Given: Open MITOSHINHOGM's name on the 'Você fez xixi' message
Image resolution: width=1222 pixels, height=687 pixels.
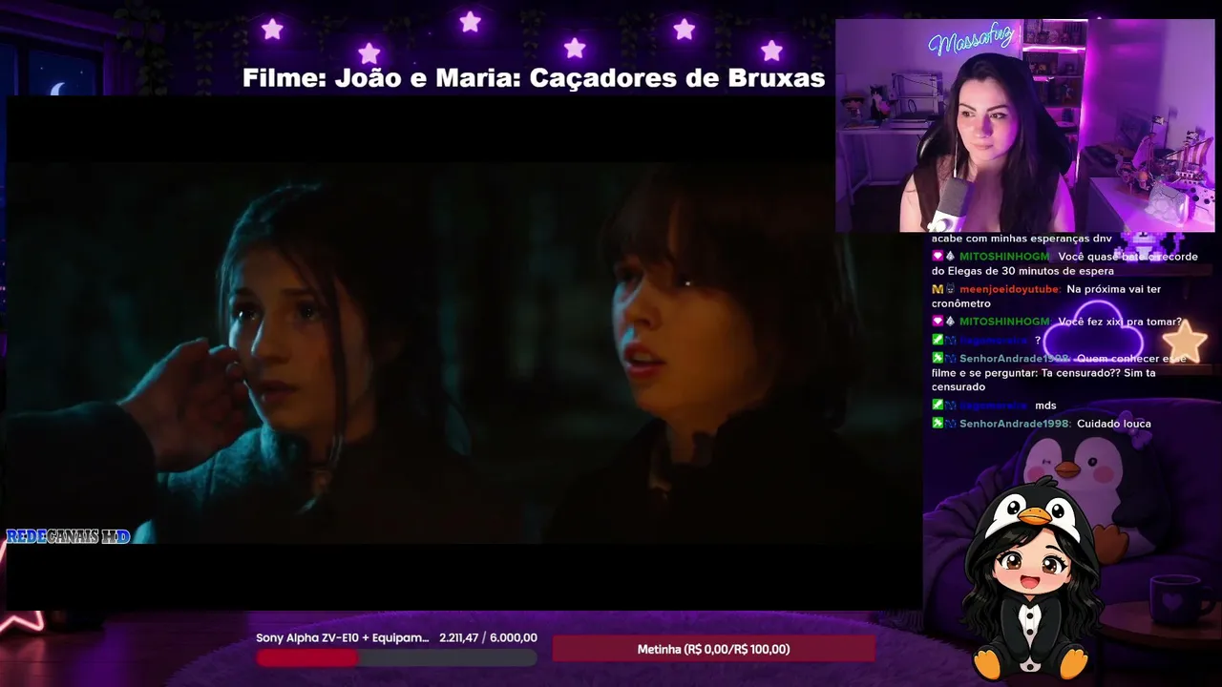Looking at the screenshot, I should (x=1004, y=322).
